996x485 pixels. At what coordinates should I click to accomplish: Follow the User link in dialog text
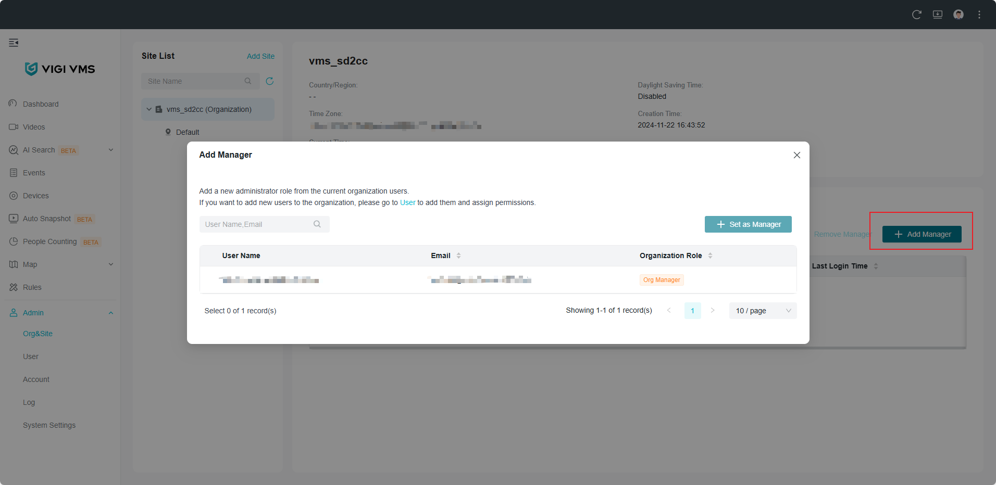click(x=407, y=202)
